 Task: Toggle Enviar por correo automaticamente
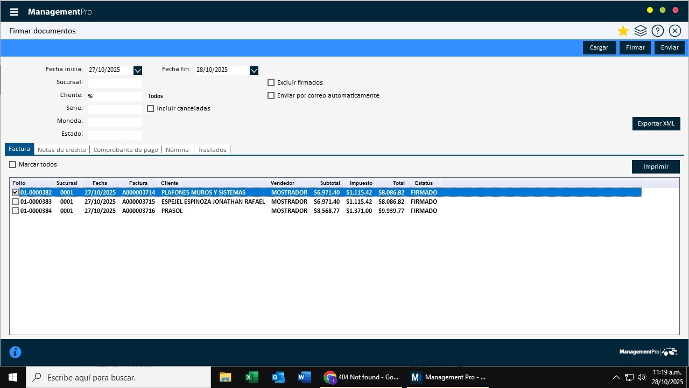[271, 96]
